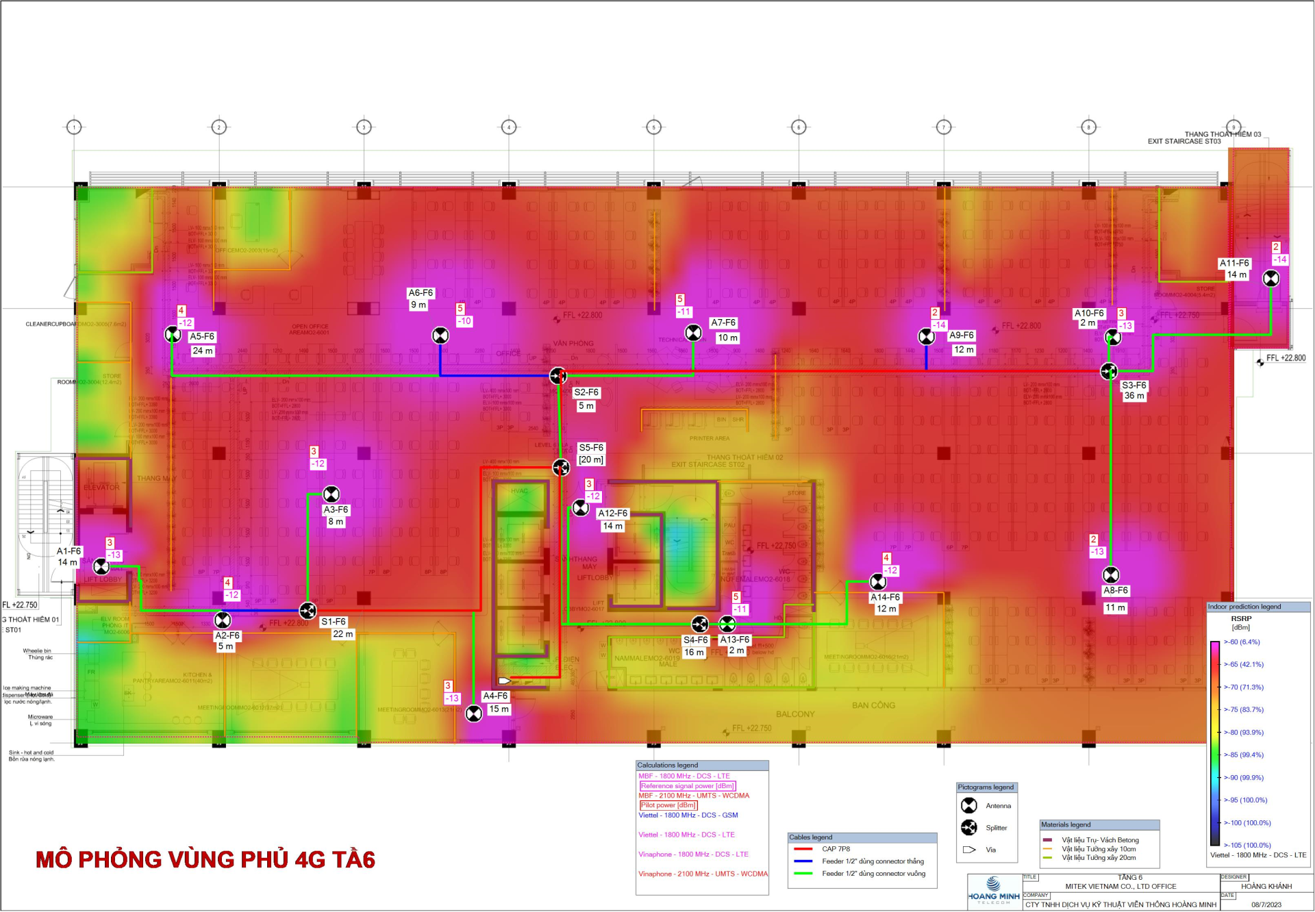Click splitter icon S2-F6
Image resolution: width=1315 pixels, height=912 pixels.
[x=558, y=376]
